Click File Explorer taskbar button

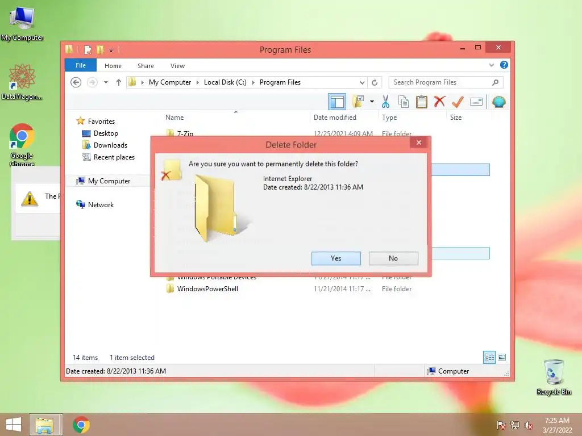[x=44, y=425]
